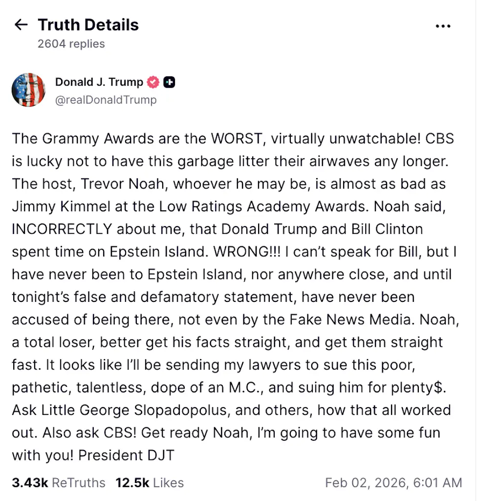Open the three-dot more options menu
Viewport: 477px width, 501px height.
[x=443, y=26]
